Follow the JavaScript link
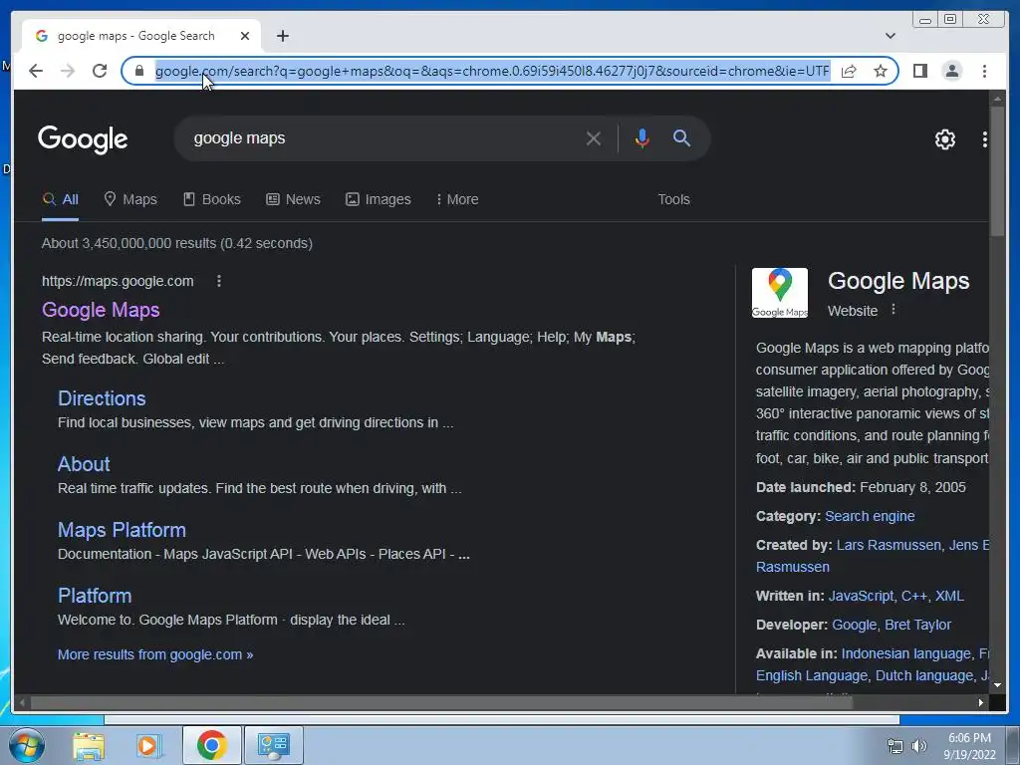 click(861, 596)
